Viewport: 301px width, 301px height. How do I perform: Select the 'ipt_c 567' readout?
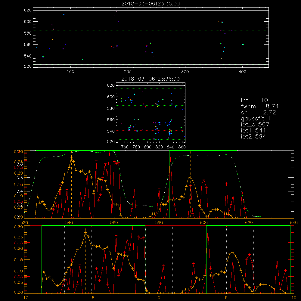pos(255,125)
